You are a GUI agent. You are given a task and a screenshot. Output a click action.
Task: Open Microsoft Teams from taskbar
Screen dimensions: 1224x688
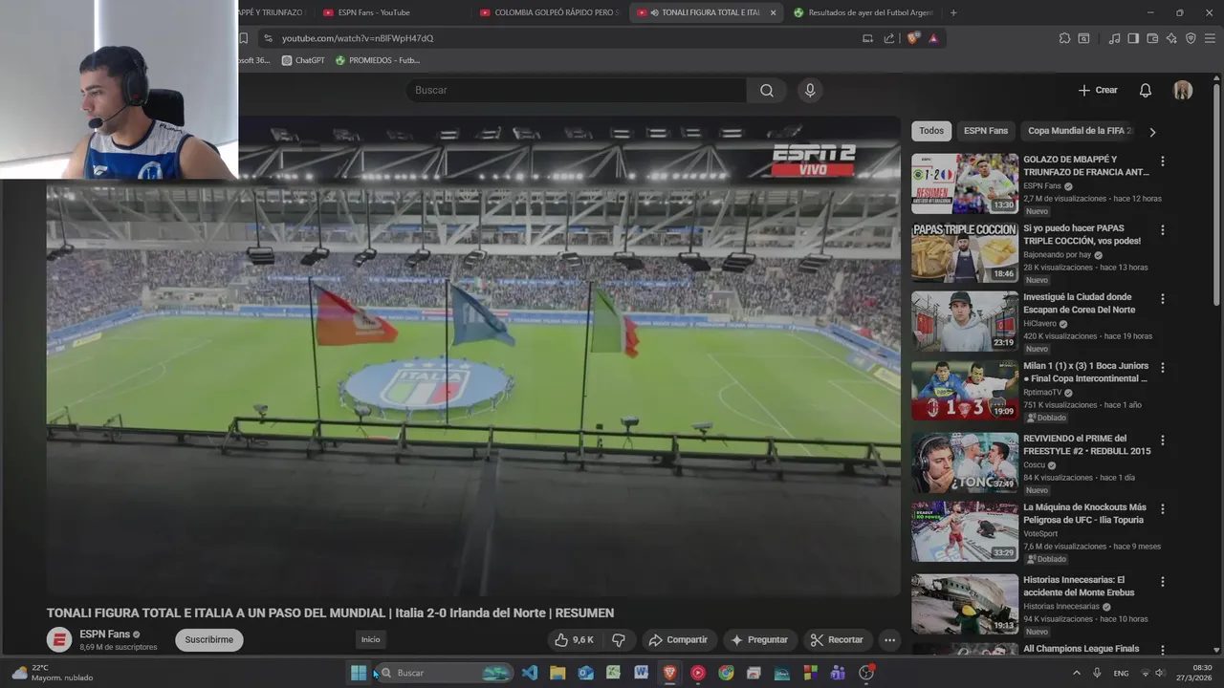pyautogui.click(x=838, y=673)
